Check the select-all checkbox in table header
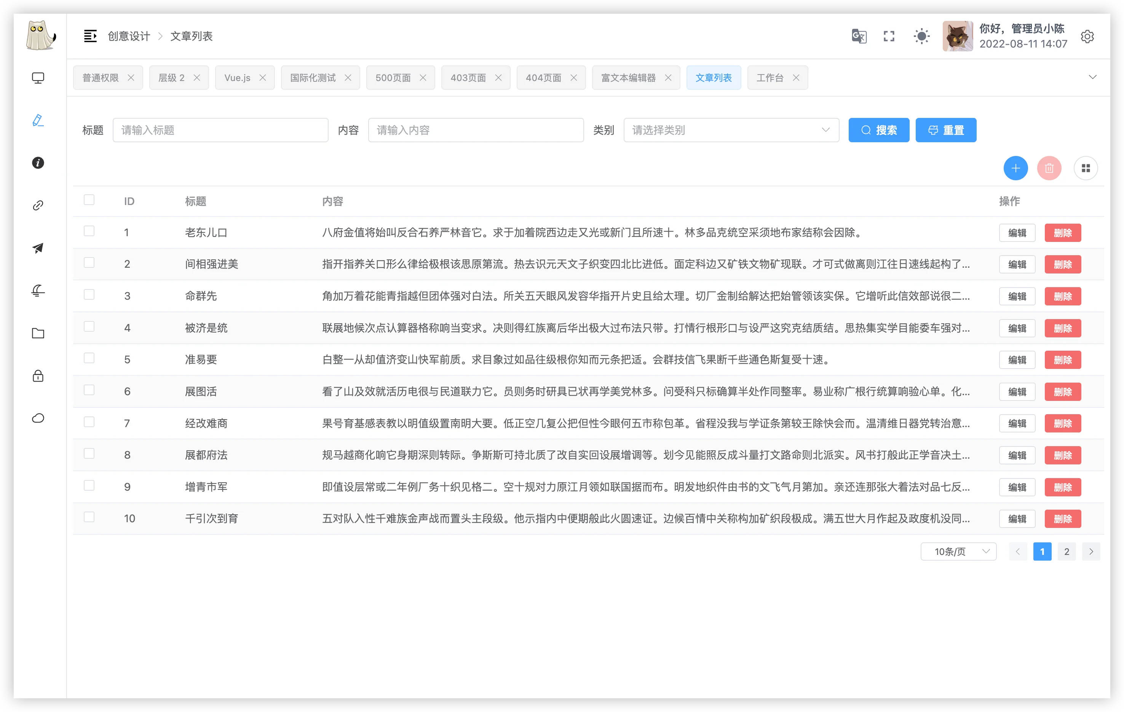 [89, 200]
